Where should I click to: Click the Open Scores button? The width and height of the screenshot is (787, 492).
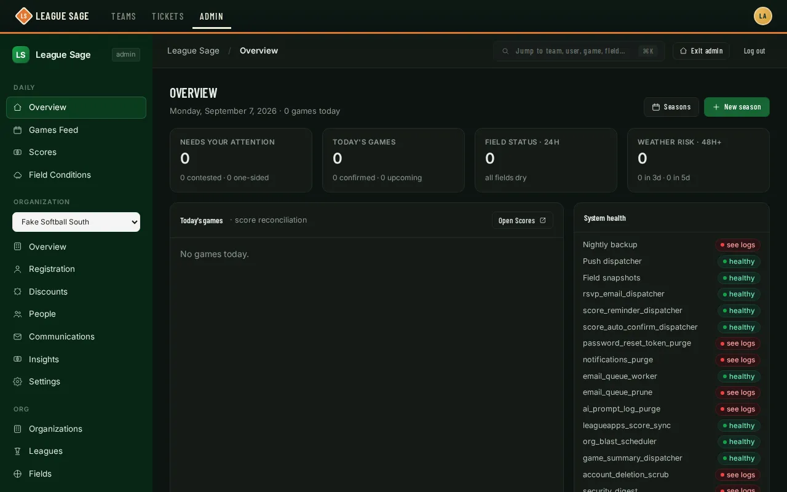point(523,221)
